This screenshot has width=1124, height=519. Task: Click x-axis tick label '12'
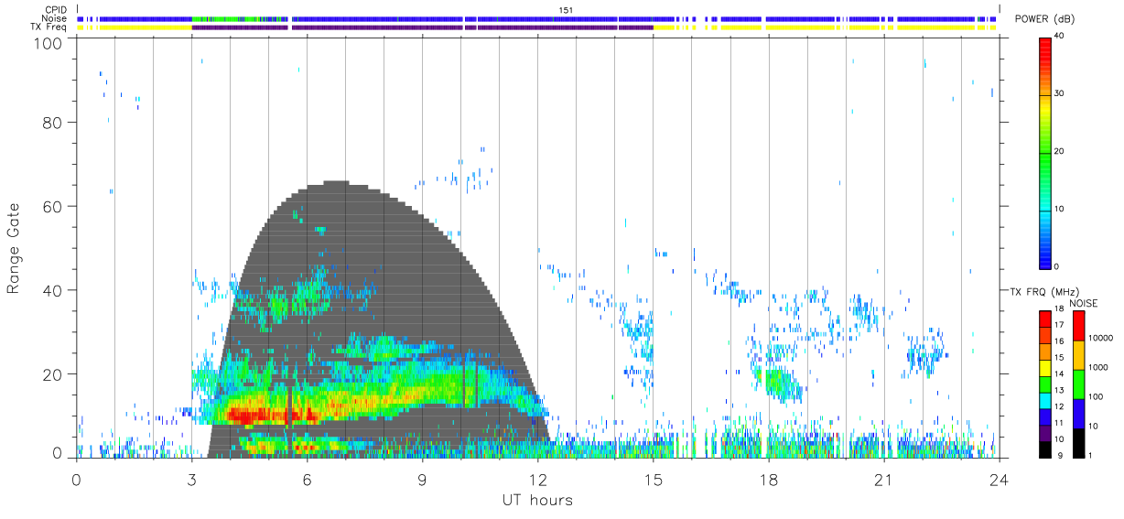click(x=538, y=481)
